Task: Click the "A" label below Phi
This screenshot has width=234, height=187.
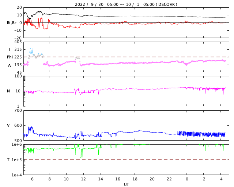Action: click(10, 65)
